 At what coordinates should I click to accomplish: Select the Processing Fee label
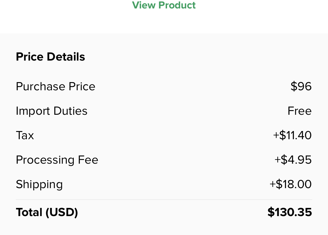[x=57, y=160]
